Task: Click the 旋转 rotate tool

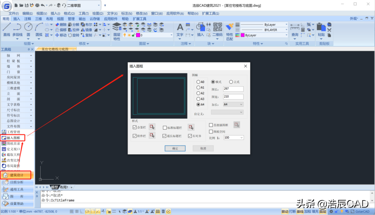Action: coord(74,35)
